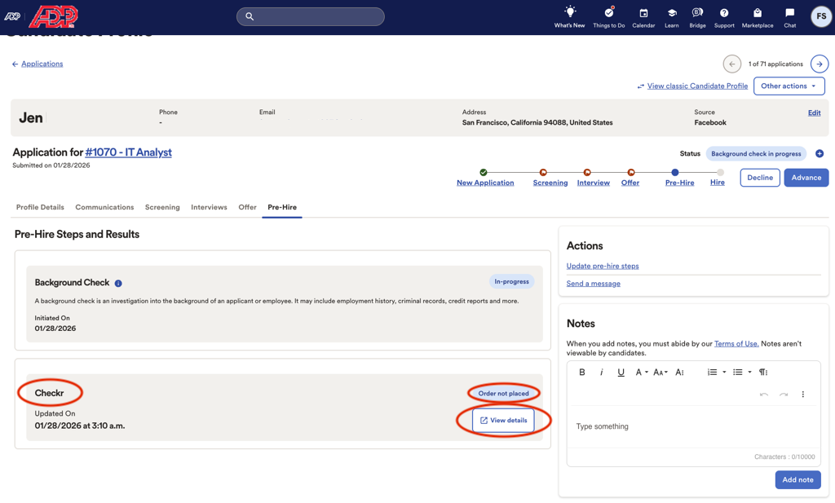Image resolution: width=835 pixels, height=503 pixels.
Task: Click the Background Check info icon
Action: [118, 283]
